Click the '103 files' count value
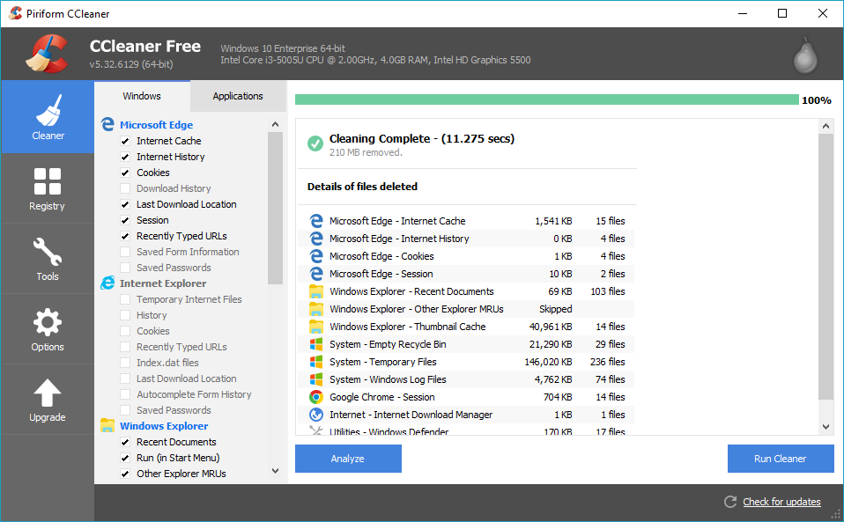The image size is (844, 522). [608, 291]
